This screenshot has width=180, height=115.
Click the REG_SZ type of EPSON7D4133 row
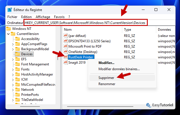(x=129, y=41)
